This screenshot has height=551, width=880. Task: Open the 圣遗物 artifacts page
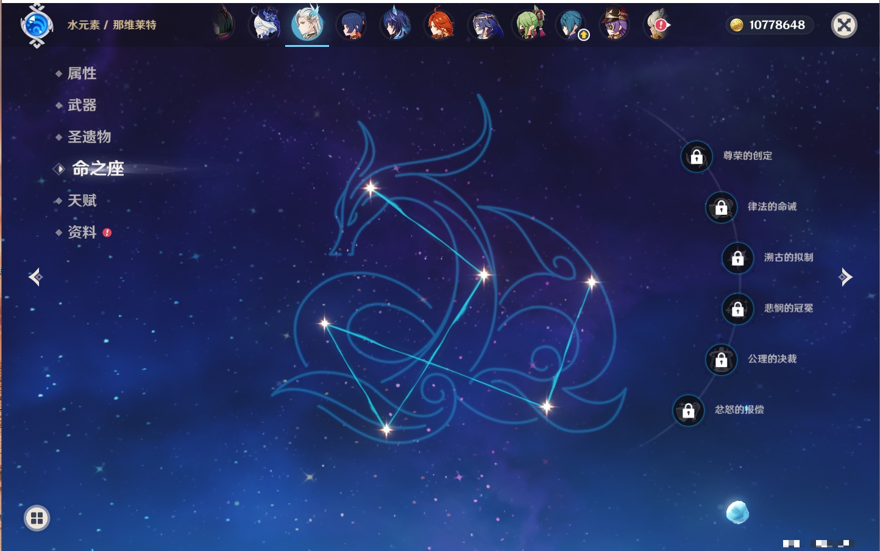coord(89,137)
